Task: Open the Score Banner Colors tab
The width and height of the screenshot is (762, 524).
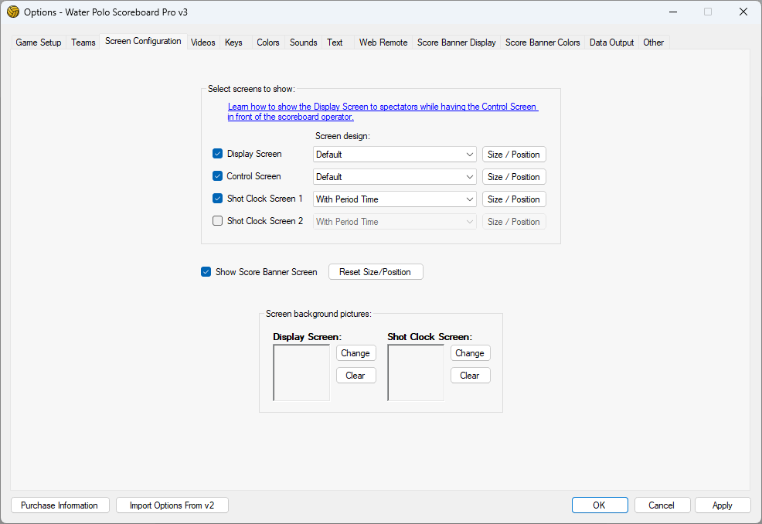Action: tap(543, 43)
